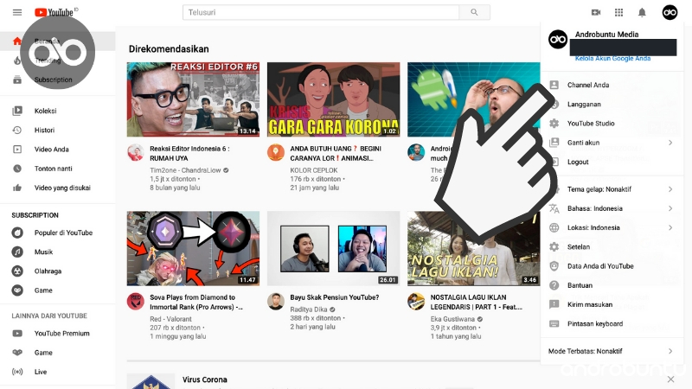Click the Bantuan question mark icon

pyautogui.click(x=554, y=285)
